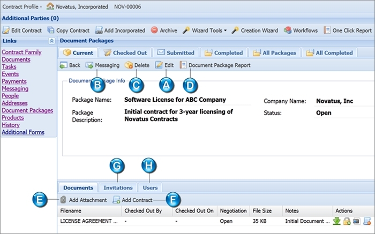This screenshot has width=375, height=234.
Task: Click the Notes column header
Action: click(x=307, y=210)
